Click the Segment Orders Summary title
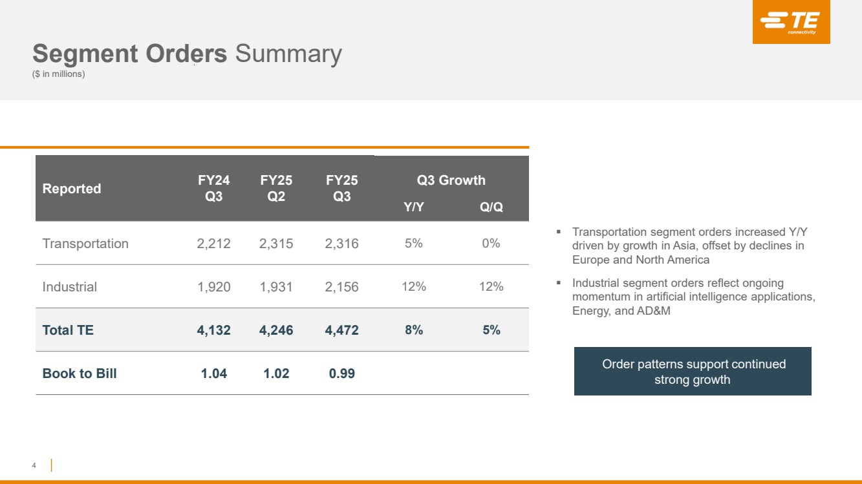 click(x=187, y=54)
